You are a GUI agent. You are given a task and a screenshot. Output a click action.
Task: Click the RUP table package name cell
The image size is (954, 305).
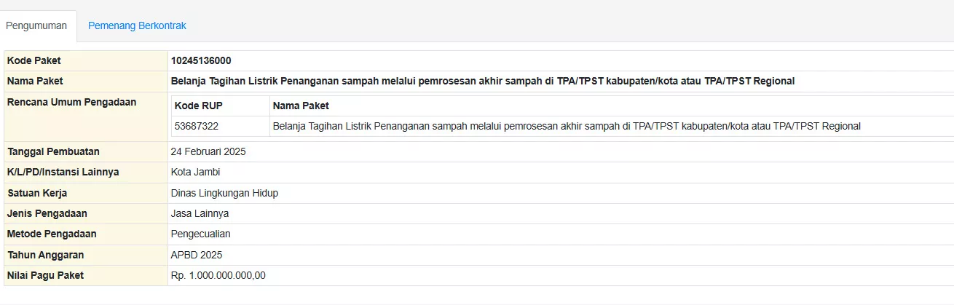pyautogui.click(x=567, y=126)
